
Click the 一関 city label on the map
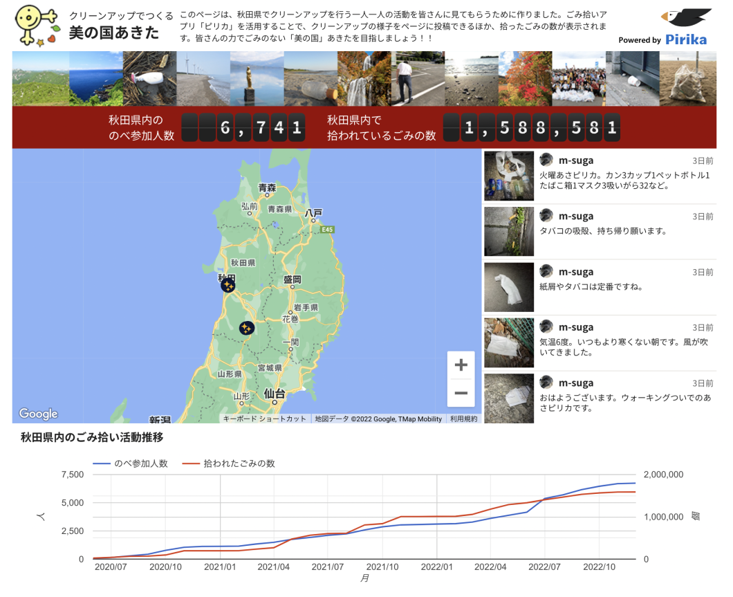(x=290, y=342)
